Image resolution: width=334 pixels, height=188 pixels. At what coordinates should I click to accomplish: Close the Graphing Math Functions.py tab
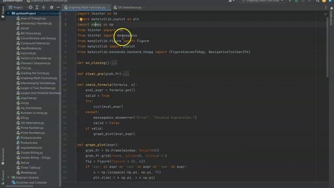coord(108,7)
